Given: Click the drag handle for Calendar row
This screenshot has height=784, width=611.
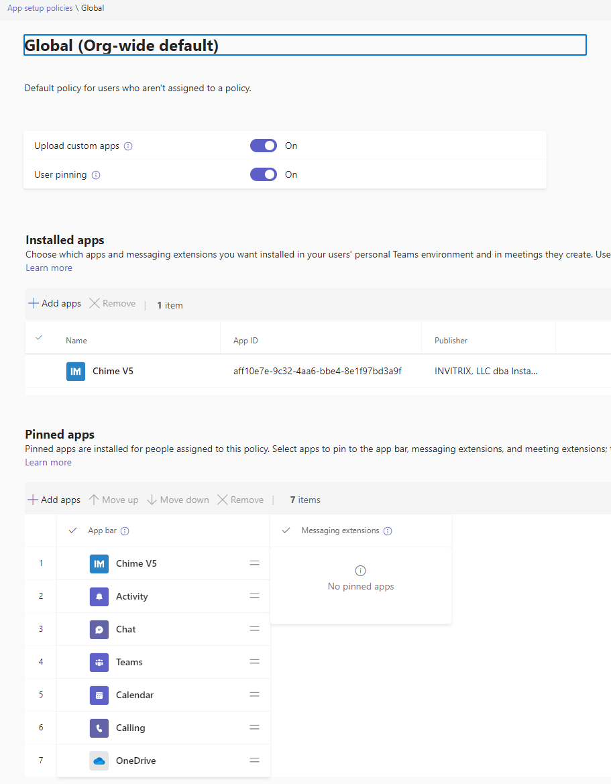Looking at the screenshot, I should click(254, 695).
